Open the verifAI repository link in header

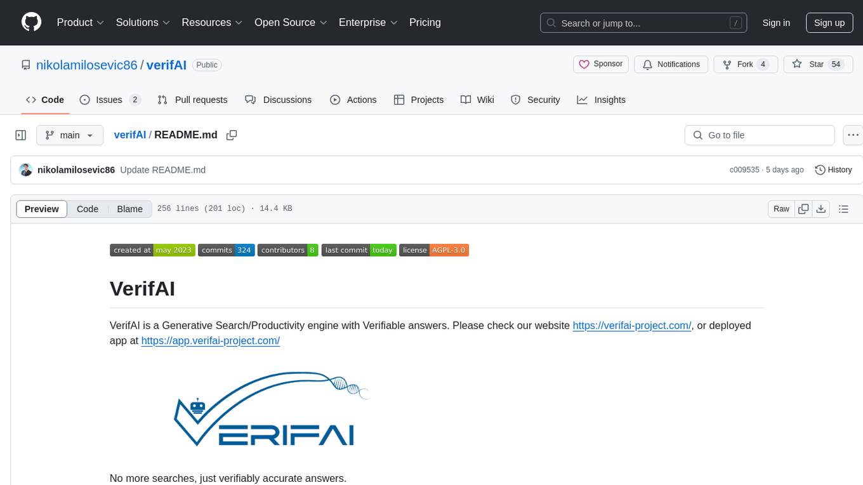(166, 65)
